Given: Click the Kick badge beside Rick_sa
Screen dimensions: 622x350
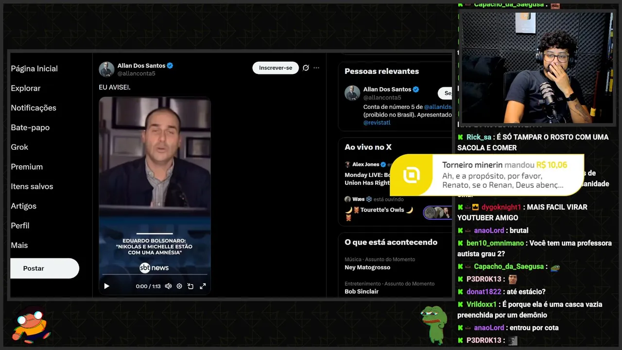Looking at the screenshot, I should click(x=460, y=138).
